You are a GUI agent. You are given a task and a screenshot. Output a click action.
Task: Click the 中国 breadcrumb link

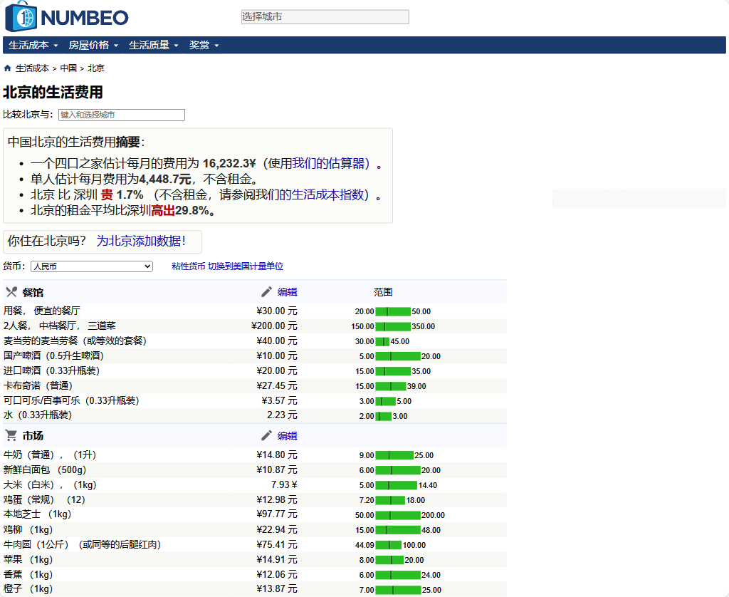[x=68, y=68]
